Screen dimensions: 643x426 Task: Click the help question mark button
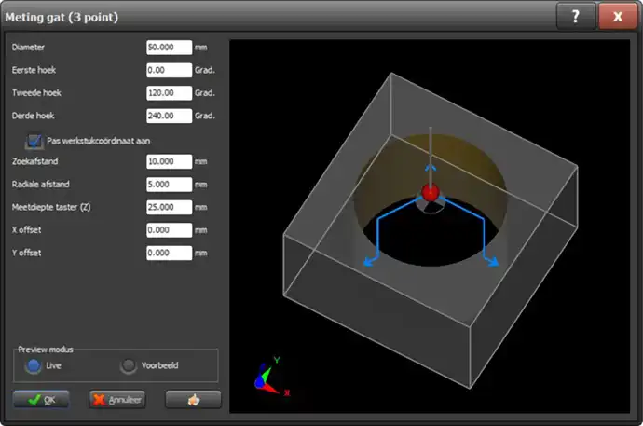(x=576, y=17)
